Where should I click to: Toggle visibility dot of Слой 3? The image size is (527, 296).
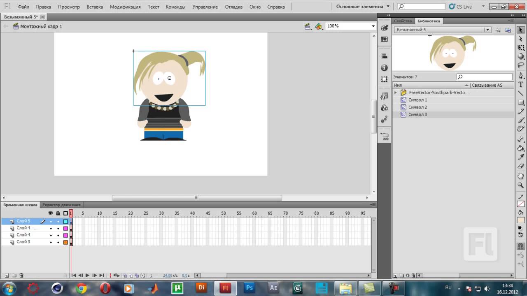click(x=51, y=242)
